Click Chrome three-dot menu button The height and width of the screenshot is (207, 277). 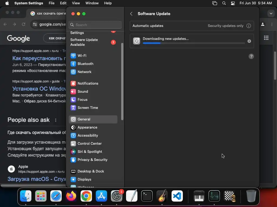coord(272,24)
